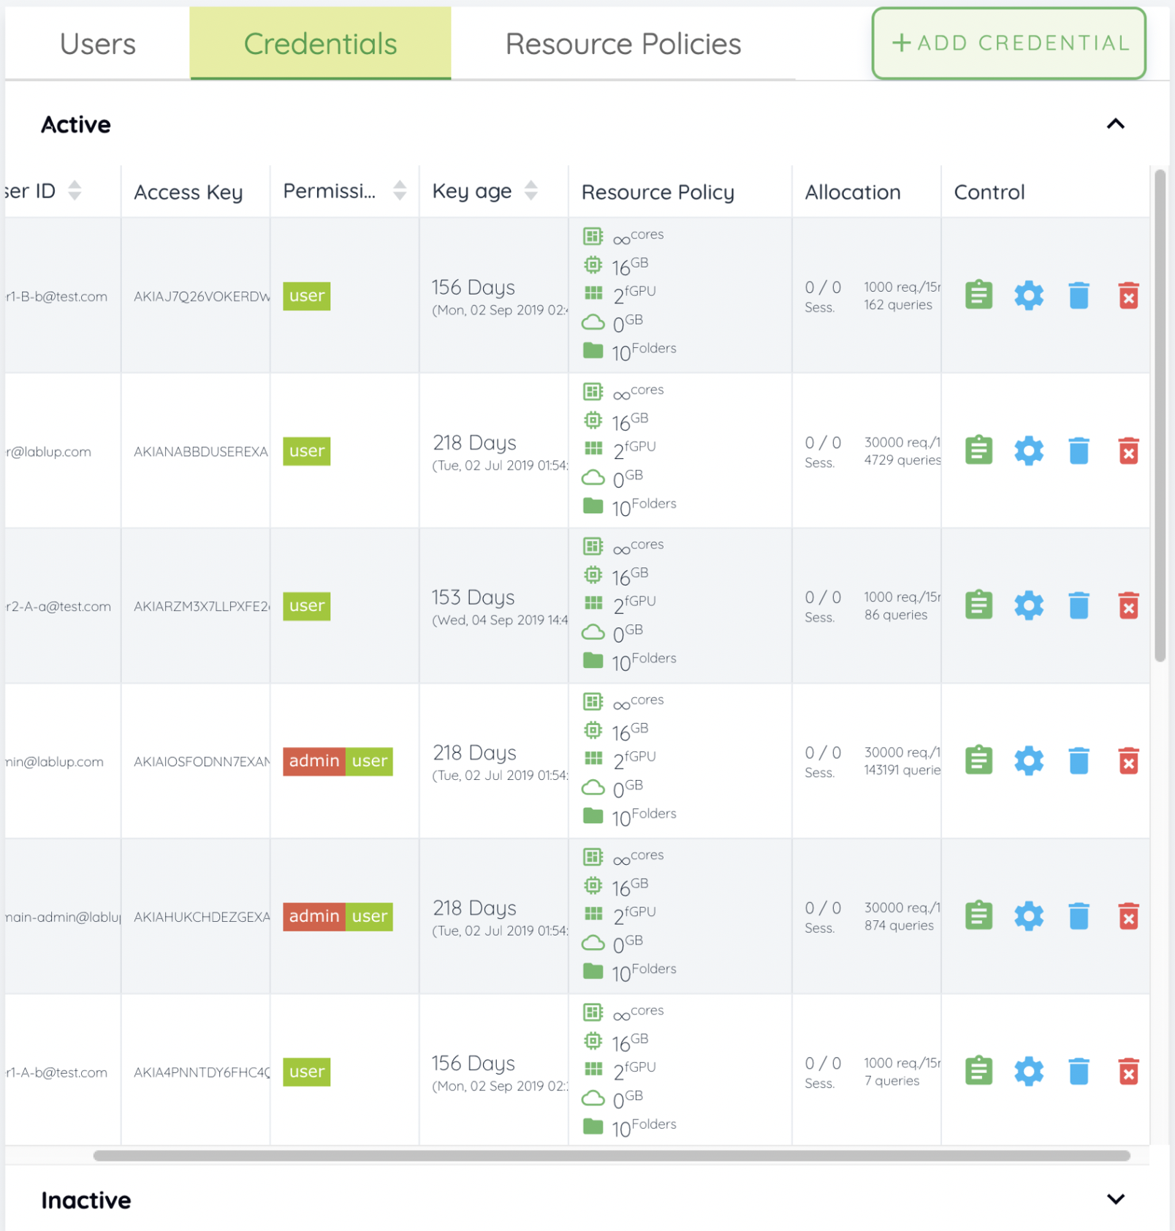Collapse the Active credentials section
This screenshot has width=1175, height=1231.
point(1115,124)
